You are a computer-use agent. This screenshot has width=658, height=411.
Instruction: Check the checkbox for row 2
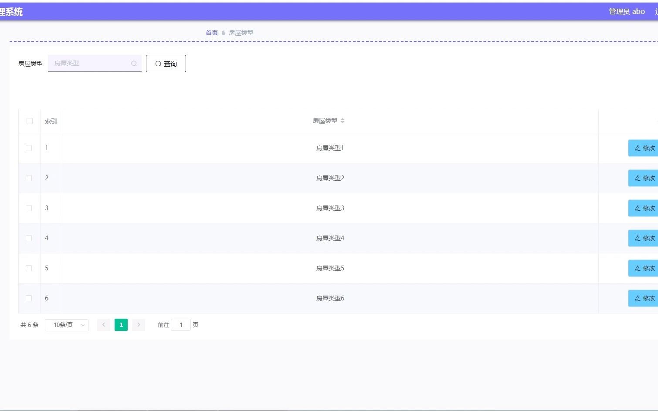pos(29,178)
